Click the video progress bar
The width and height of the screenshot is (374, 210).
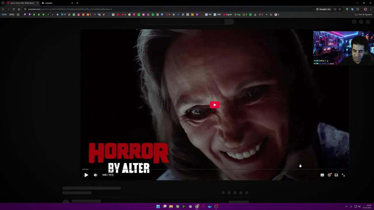coord(215,169)
